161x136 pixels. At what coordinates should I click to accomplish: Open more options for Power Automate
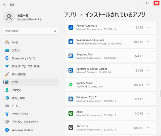149,27
